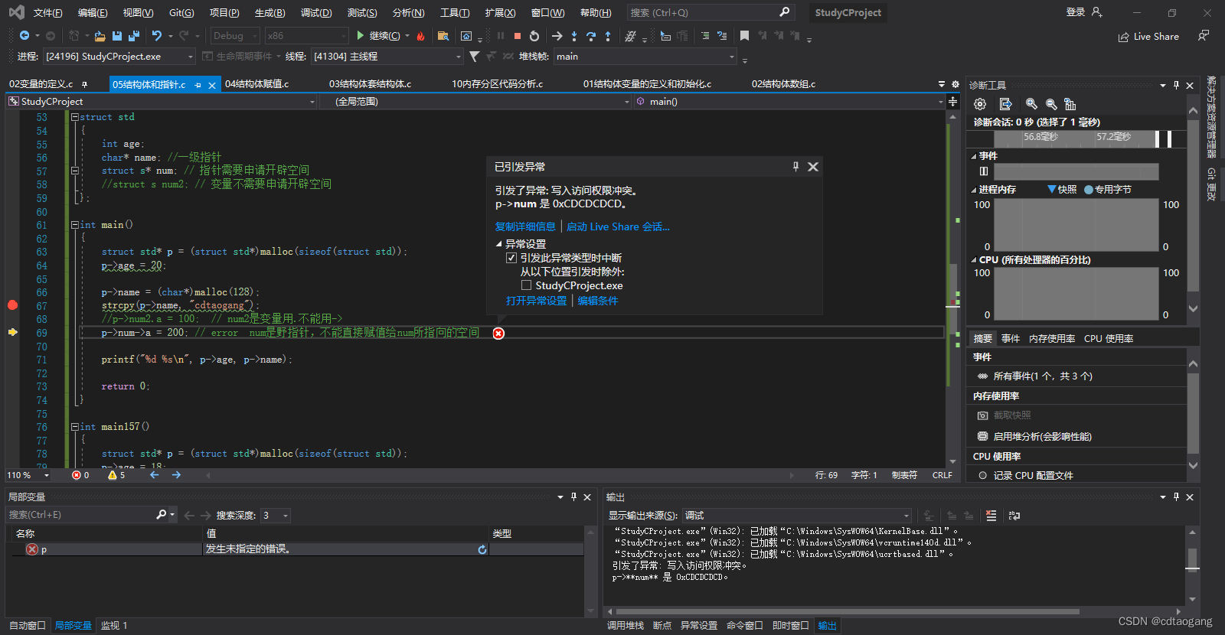
Task: Navigate backward with the toolbar arrow
Action: pyautogui.click(x=24, y=36)
